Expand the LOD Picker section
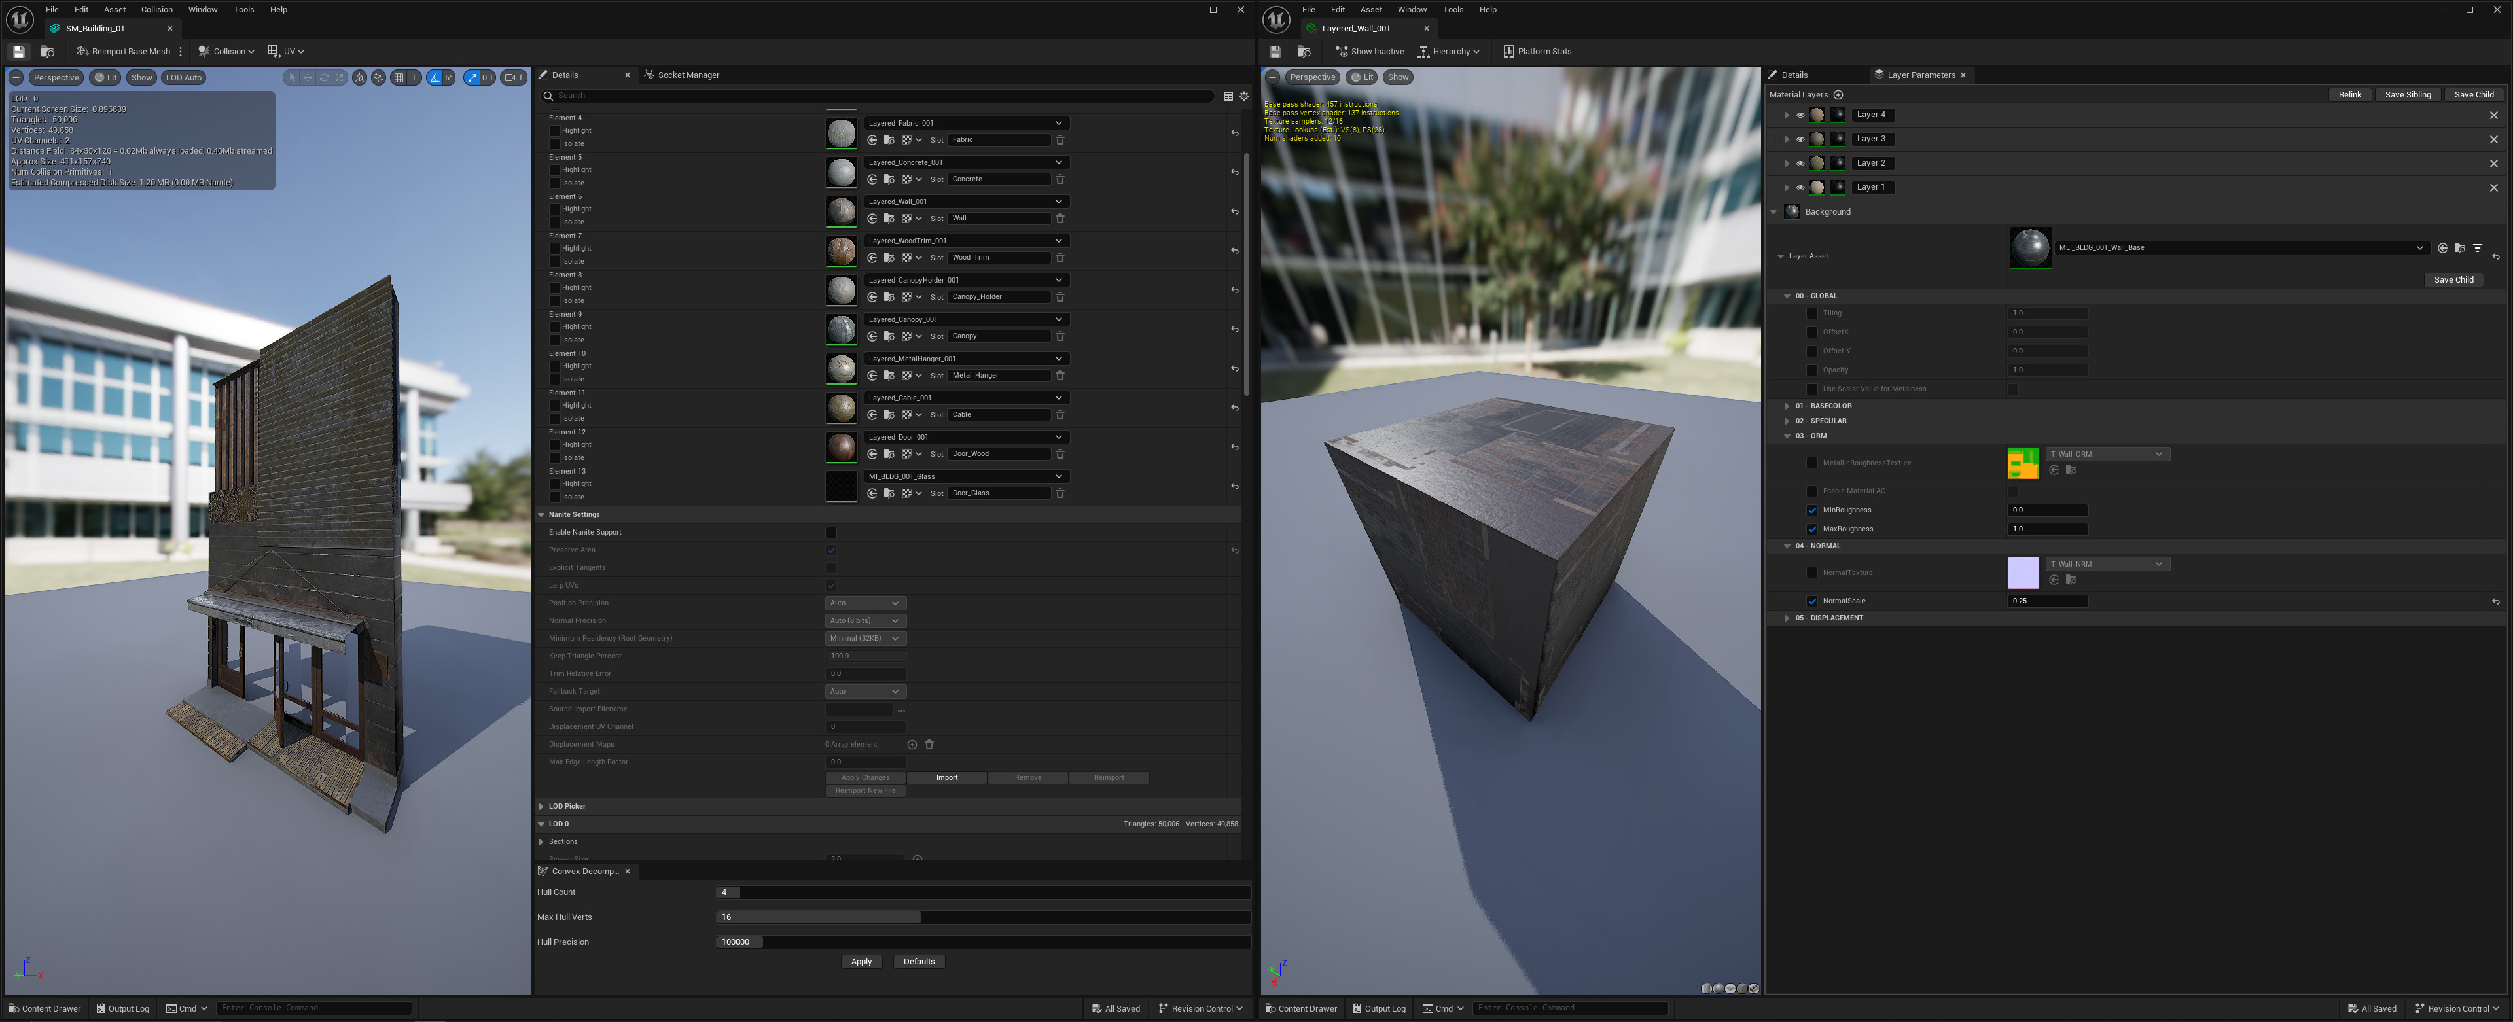The height and width of the screenshot is (1022, 2513). click(x=543, y=807)
